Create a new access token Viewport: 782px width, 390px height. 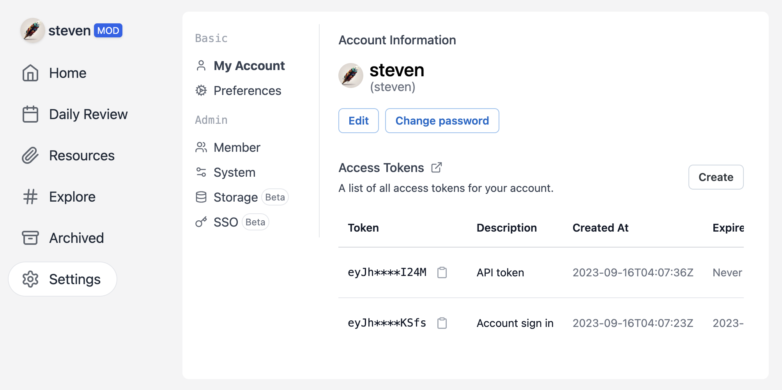tap(715, 177)
